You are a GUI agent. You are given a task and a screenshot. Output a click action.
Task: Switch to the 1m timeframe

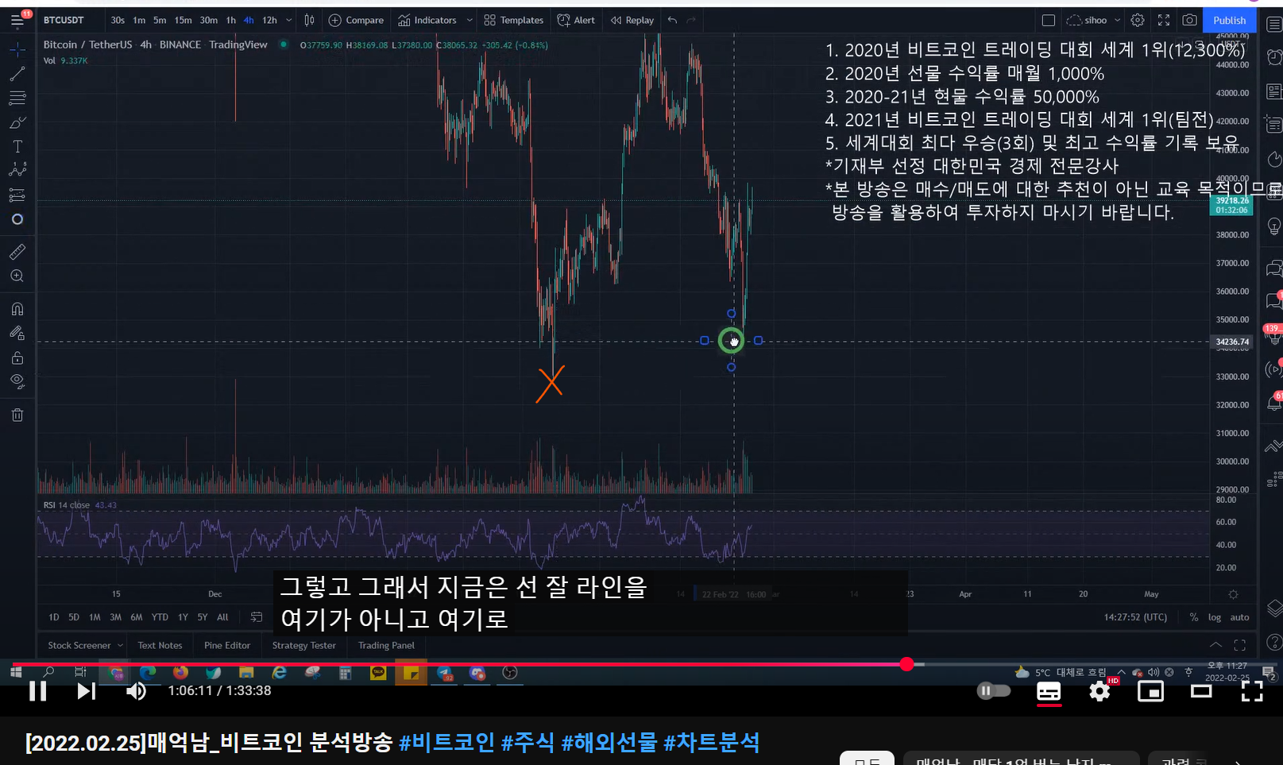pyautogui.click(x=139, y=21)
